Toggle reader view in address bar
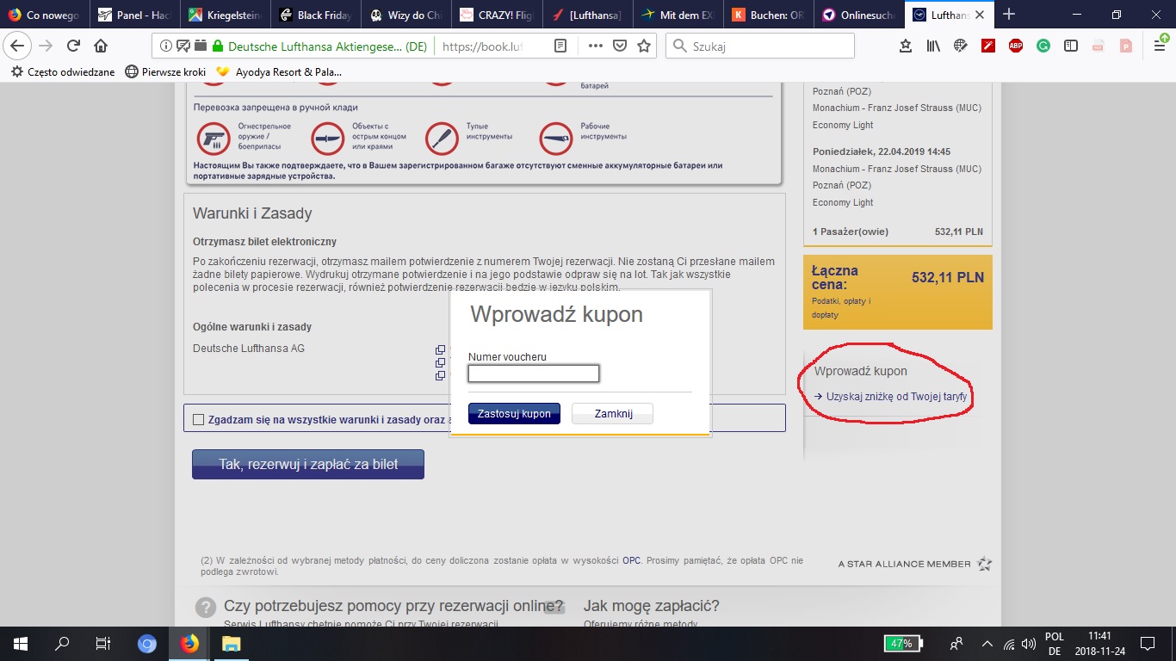Image resolution: width=1176 pixels, height=661 pixels. coord(560,46)
